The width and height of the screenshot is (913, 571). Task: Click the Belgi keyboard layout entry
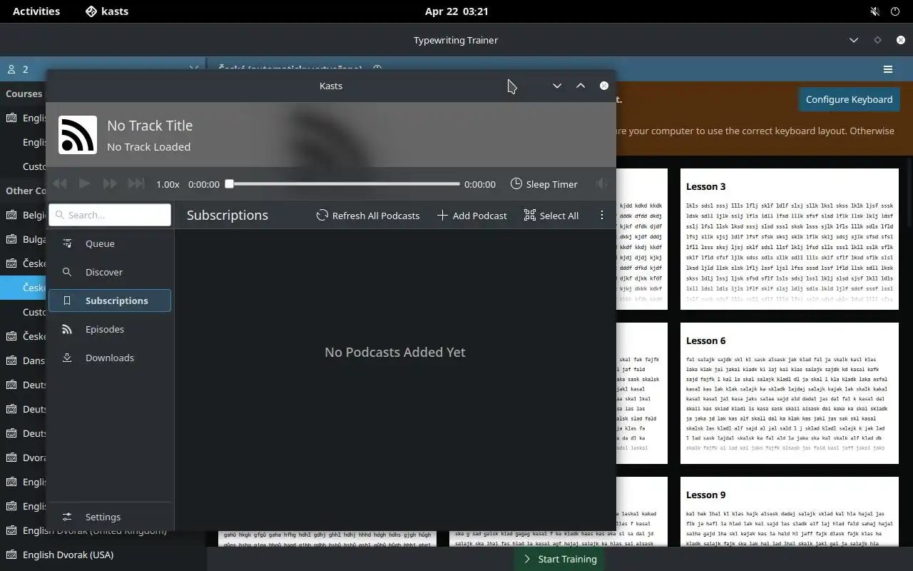coord(23,215)
